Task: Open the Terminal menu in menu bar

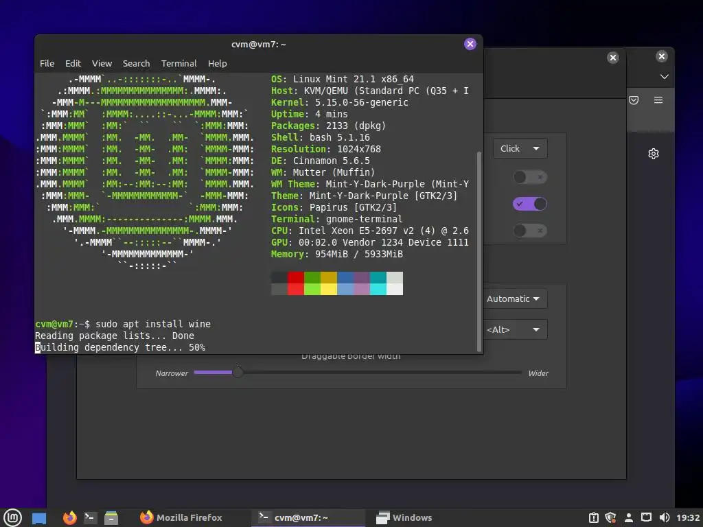Action: point(179,63)
